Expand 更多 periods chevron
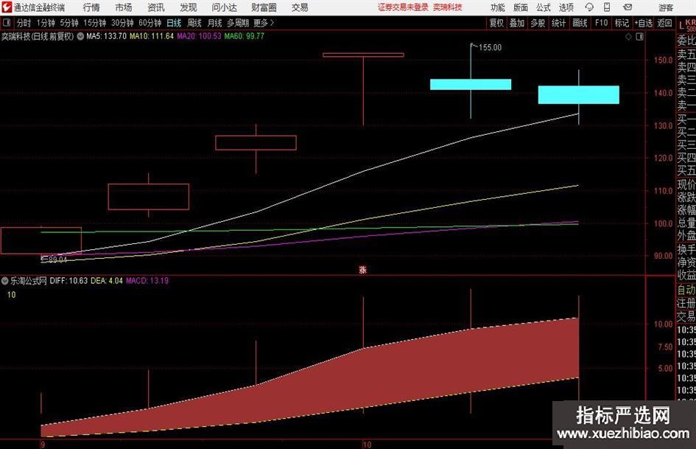 pos(272,23)
